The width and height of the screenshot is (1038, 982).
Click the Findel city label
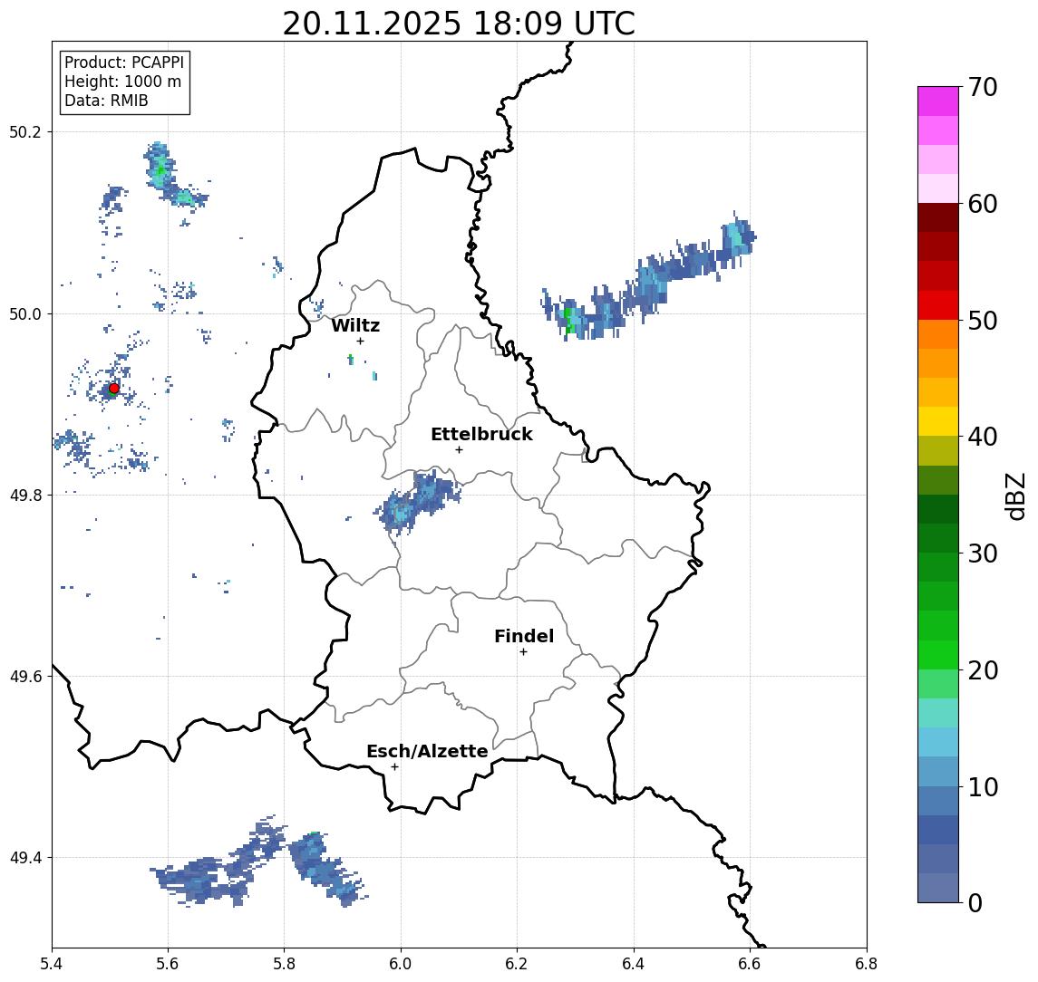tap(524, 636)
